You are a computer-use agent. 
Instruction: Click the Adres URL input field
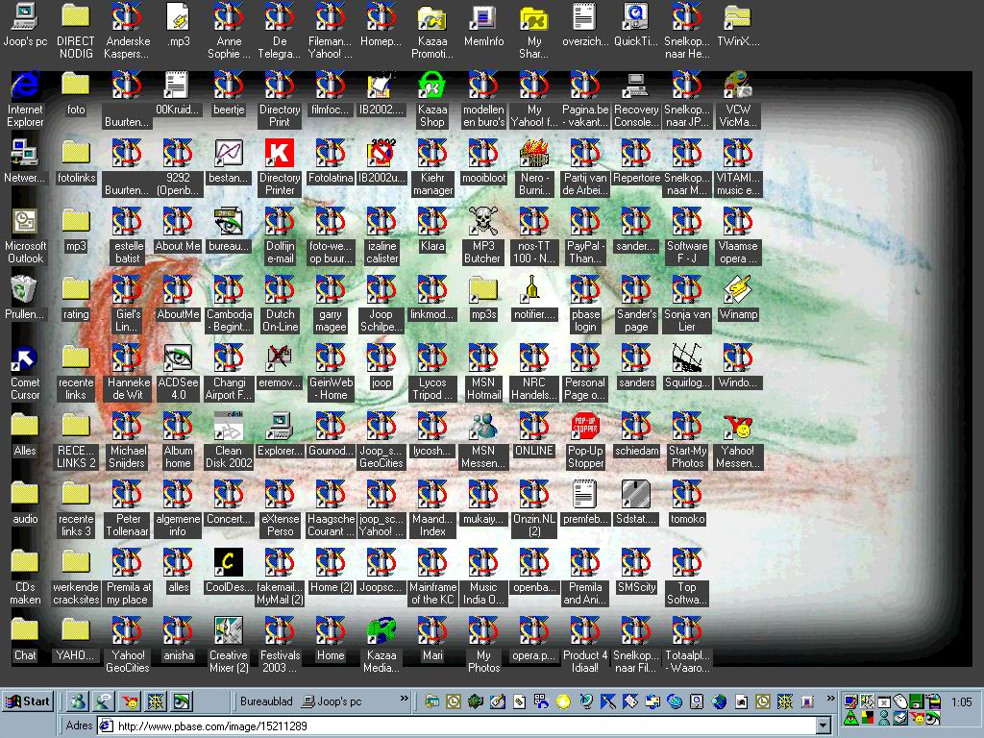point(458,726)
